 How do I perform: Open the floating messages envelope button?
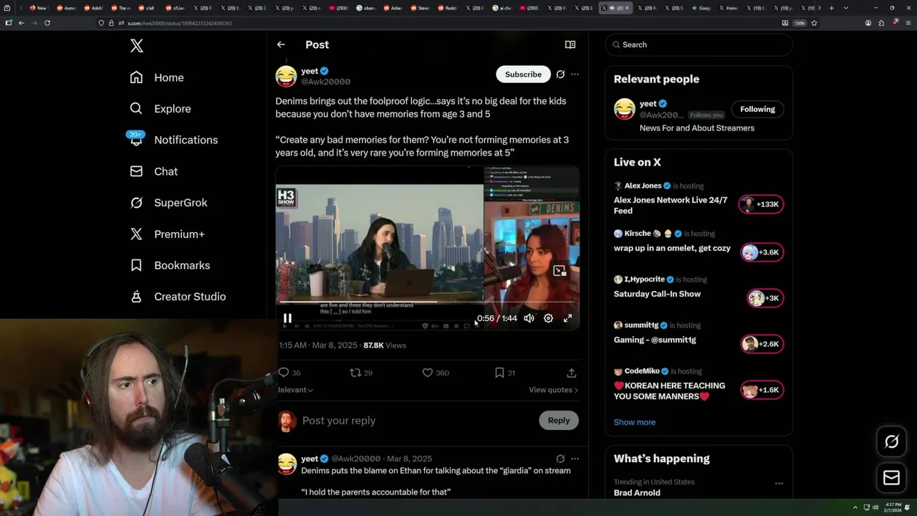coord(891,477)
